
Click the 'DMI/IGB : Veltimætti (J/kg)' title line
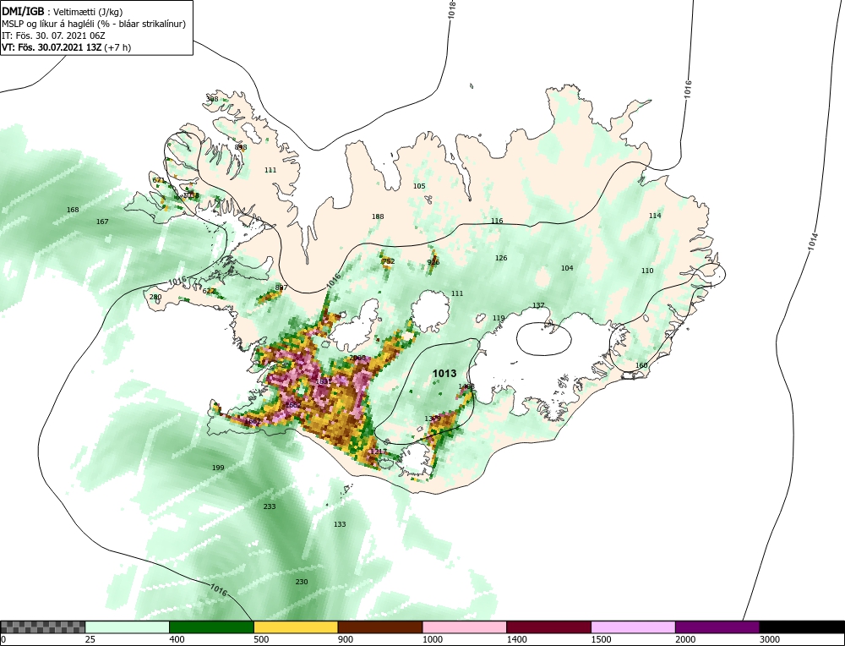(62, 12)
